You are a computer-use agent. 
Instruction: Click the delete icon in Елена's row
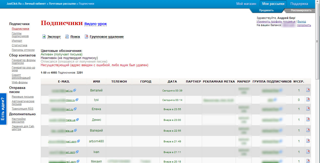pyautogui.click(x=308, y=109)
